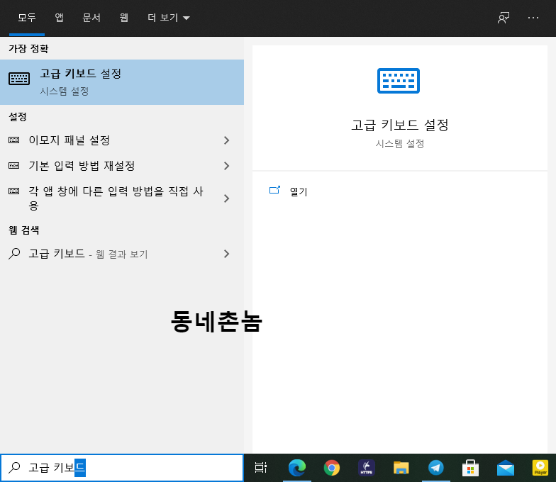The width and height of the screenshot is (556, 482).
Task: Launch Google Chrome from taskbar
Action: [x=332, y=468]
